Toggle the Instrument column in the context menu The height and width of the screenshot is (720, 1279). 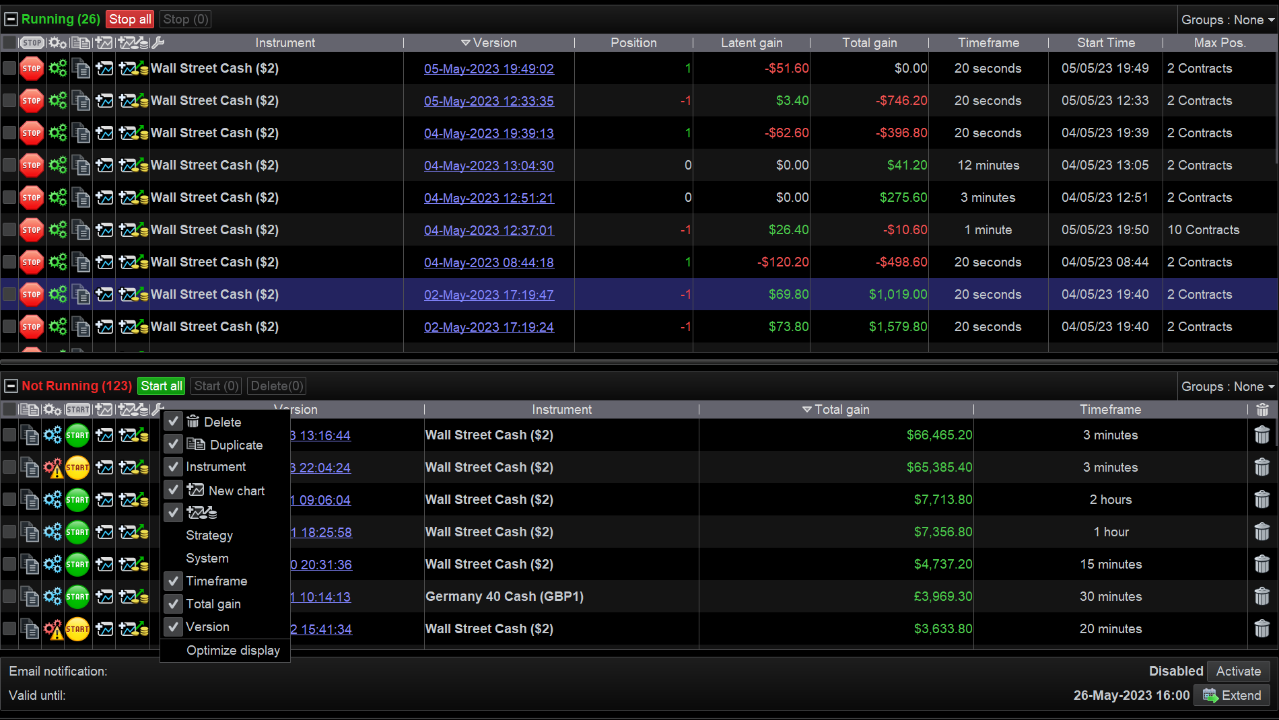pos(225,467)
